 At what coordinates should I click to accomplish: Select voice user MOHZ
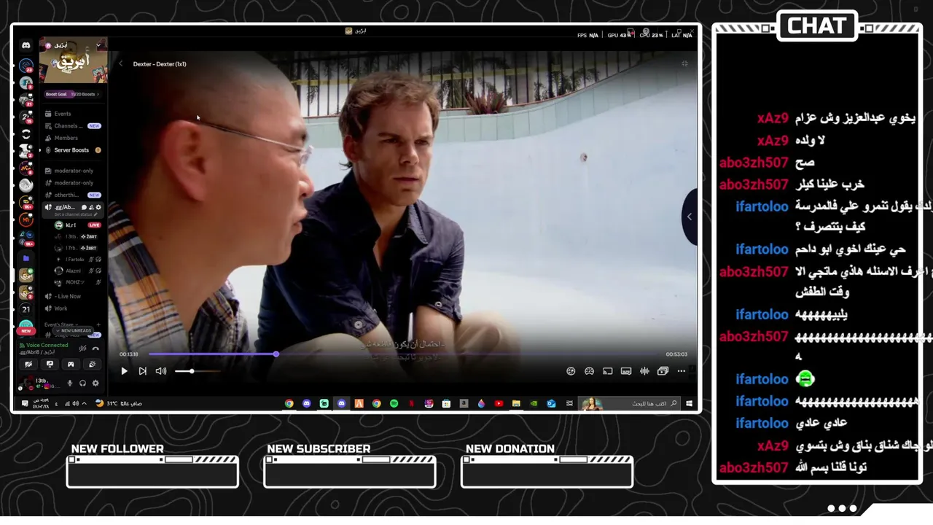[77, 282]
